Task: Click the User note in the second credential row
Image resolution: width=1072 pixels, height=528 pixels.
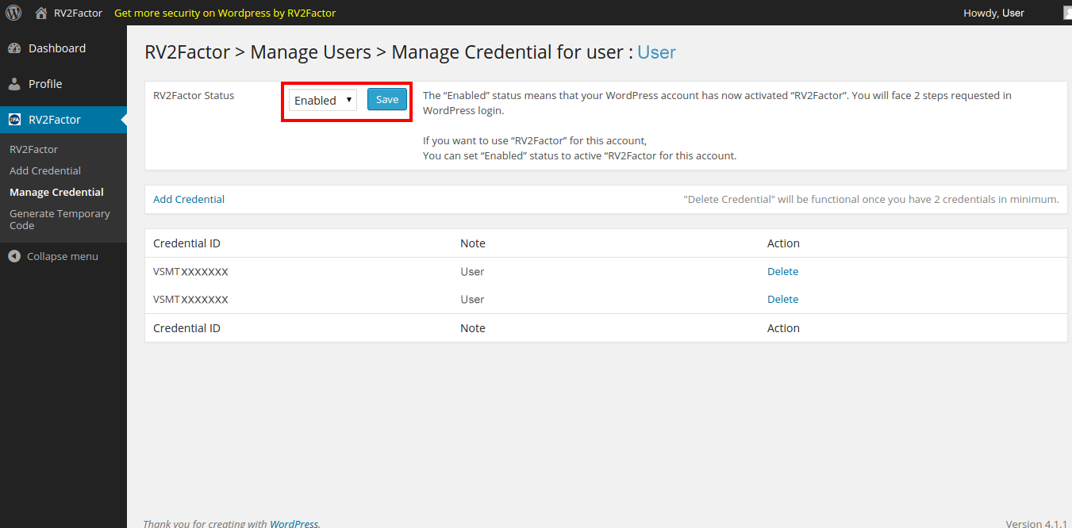Action: [472, 299]
